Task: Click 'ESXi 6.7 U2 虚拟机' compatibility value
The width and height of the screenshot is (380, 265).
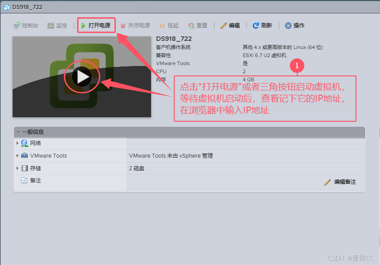Action: (264, 55)
